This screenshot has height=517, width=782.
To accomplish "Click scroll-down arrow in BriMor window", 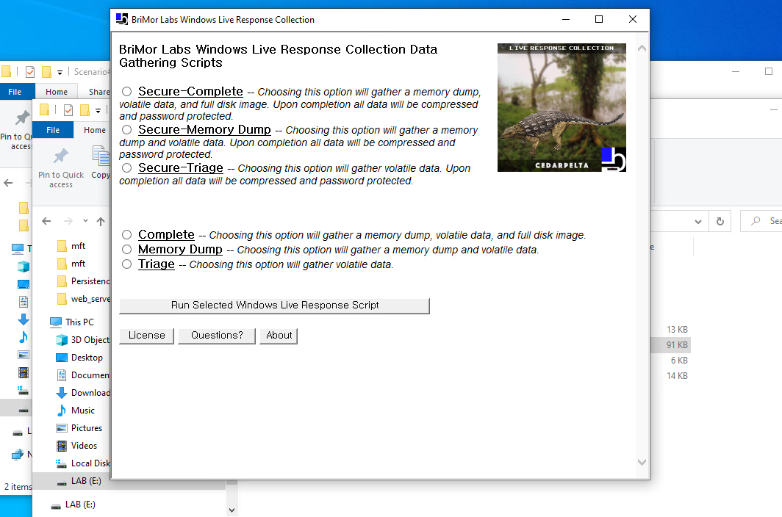I will pyautogui.click(x=642, y=462).
